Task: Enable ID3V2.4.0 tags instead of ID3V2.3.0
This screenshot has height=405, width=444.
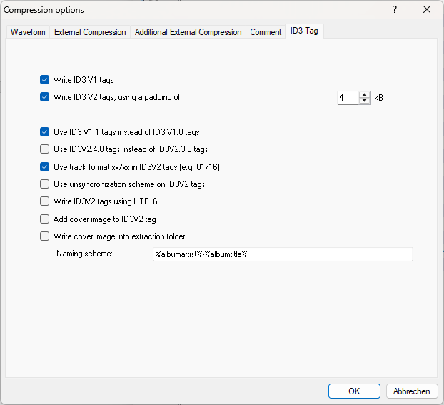Action: coord(45,149)
